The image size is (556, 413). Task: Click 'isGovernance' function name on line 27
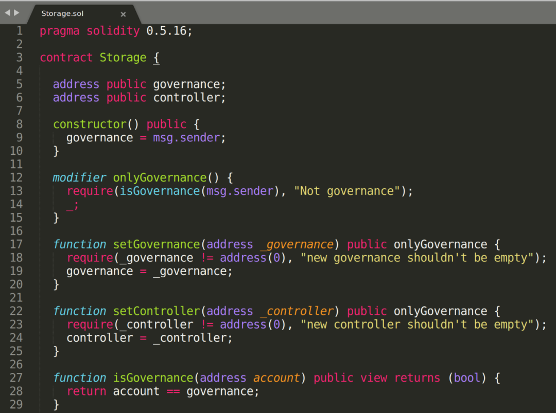(153, 378)
